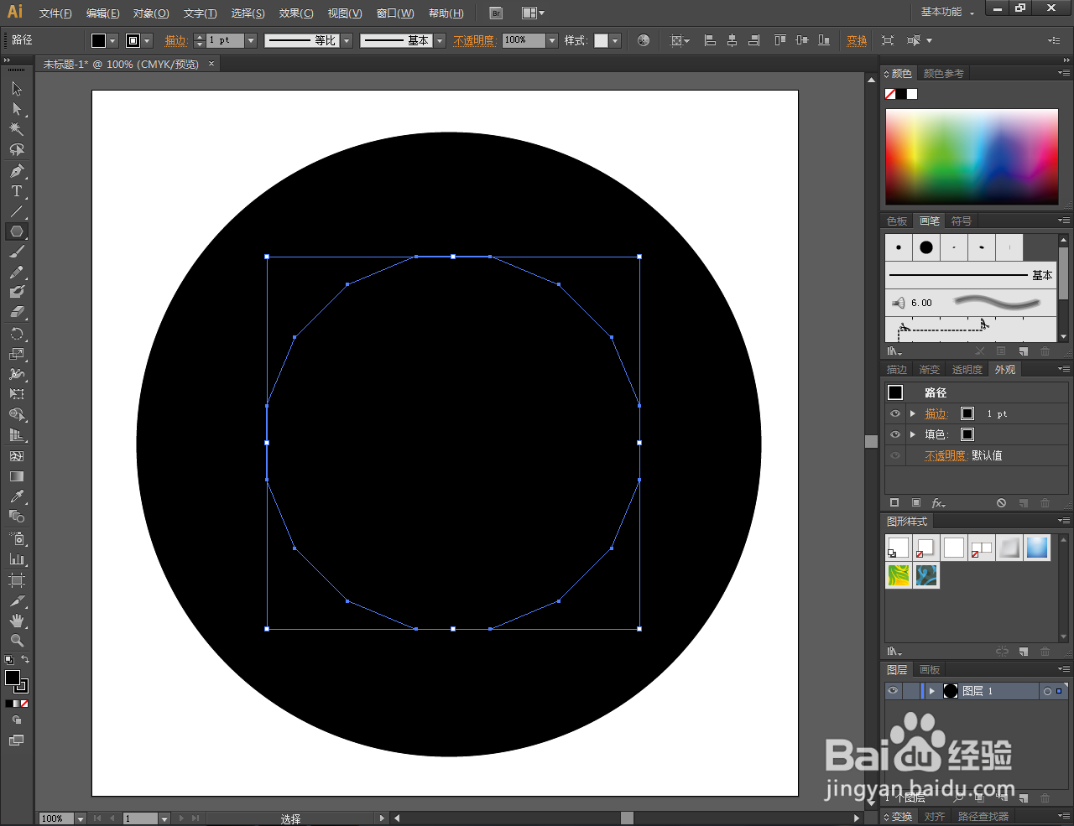The height and width of the screenshot is (826, 1074).
Task: Select the Selection tool arrow
Action: pos(16,88)
